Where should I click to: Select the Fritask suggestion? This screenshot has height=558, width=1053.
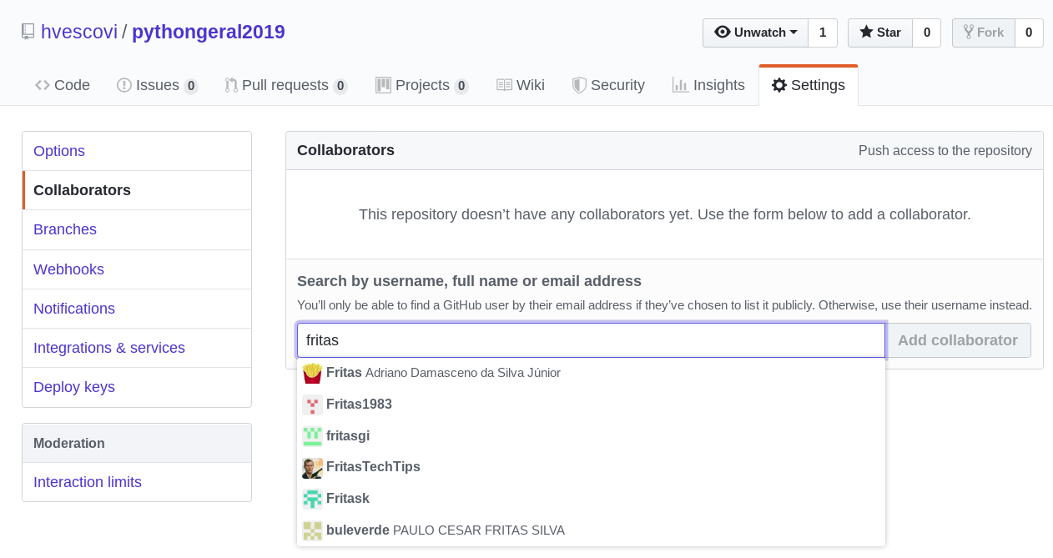coord(591,499)
